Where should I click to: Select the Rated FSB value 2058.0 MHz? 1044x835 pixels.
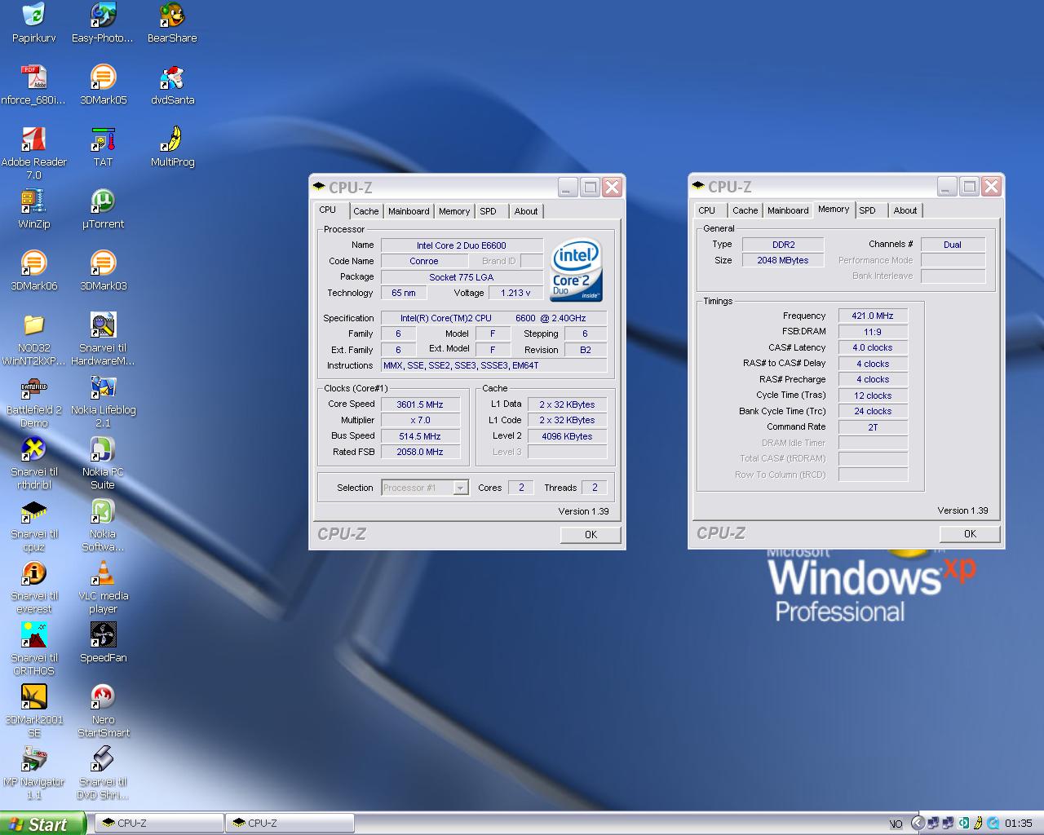point(420,452)
